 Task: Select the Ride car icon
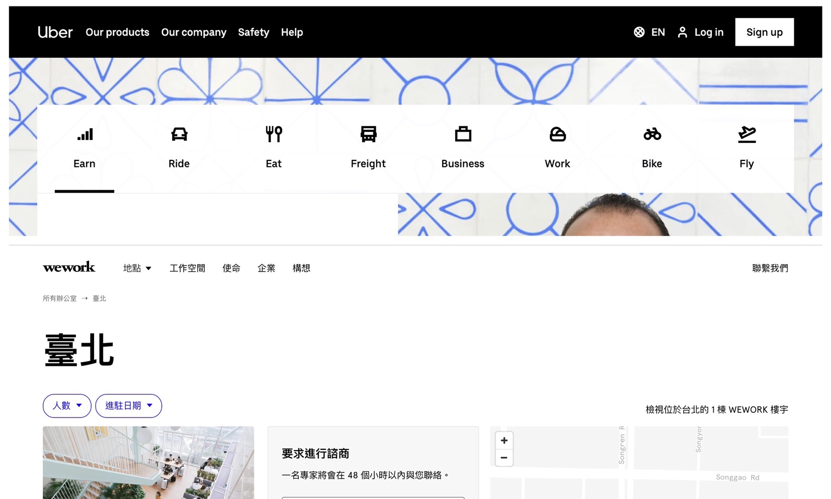coord(179,134)
